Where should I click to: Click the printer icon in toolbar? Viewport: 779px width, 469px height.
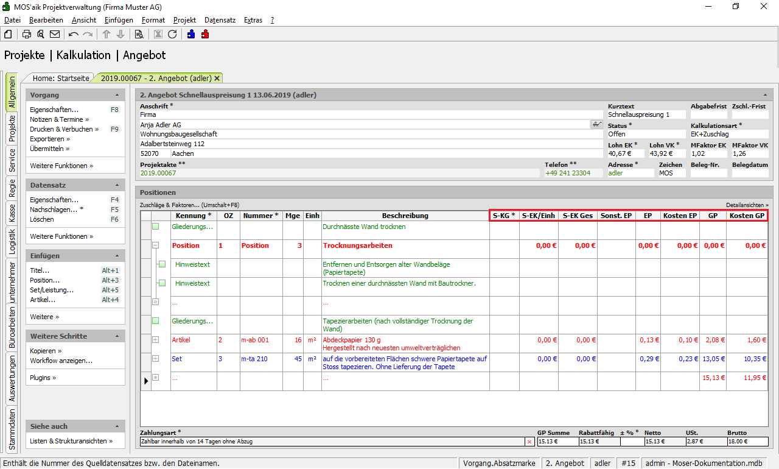click(x=27, y=34)
